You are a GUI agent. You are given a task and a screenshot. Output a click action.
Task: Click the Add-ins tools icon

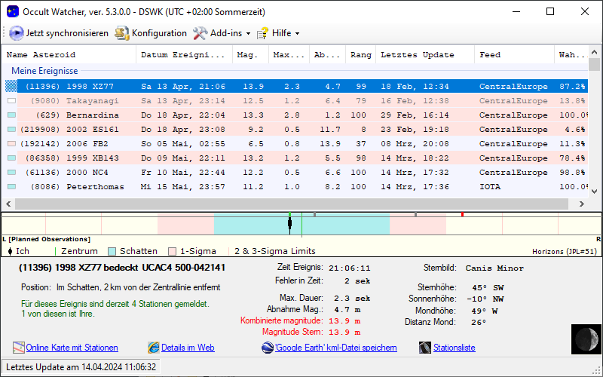[x=200, y=33]
